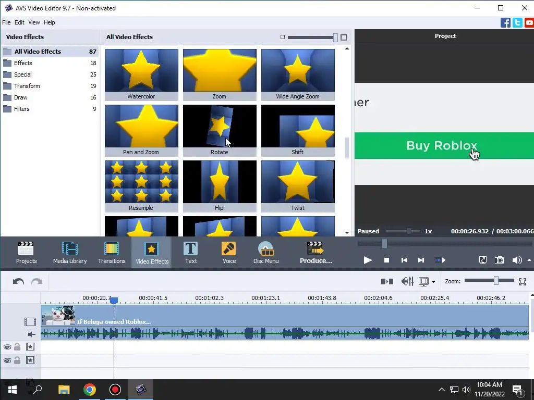Jump to next frame in preview
The image size is (534, 400).
point(421,260)
